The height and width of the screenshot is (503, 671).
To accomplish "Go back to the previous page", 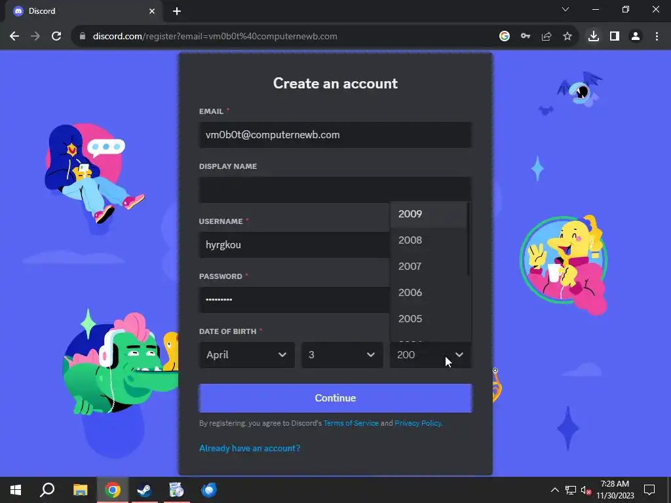I will tap(14, 37).
